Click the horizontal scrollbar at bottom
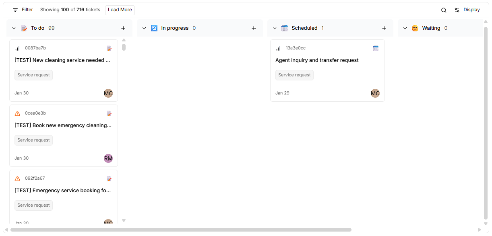Screen dimensions: 492x236 pos(181,230)
